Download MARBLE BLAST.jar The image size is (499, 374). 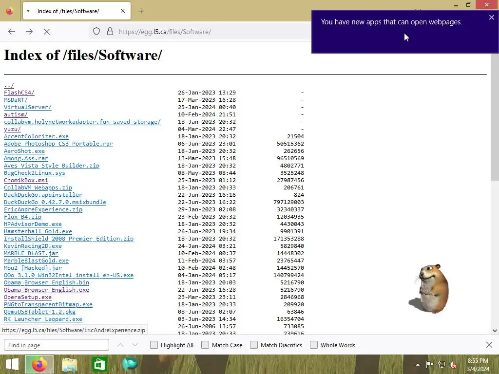click(x=31, y=253)
